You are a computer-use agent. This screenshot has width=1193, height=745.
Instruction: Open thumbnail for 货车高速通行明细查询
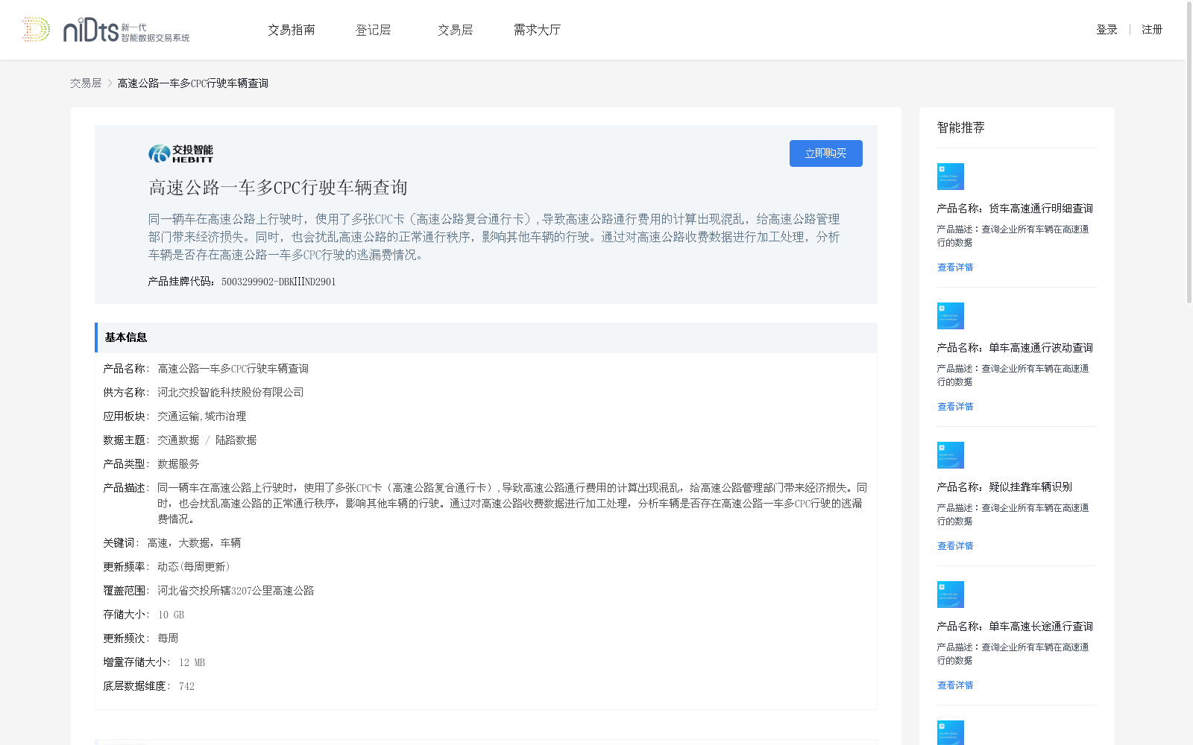pyautogui.click(x=951, y=177)
